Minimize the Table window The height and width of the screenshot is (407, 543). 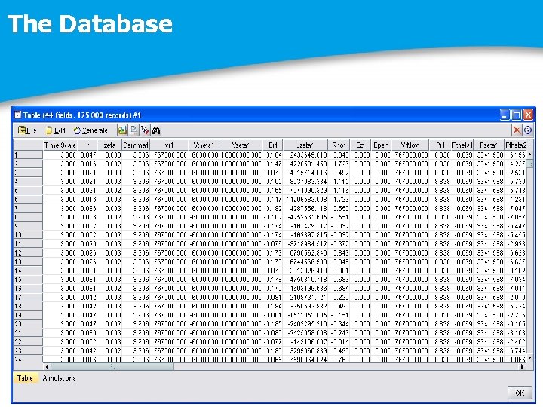point(505,115)
